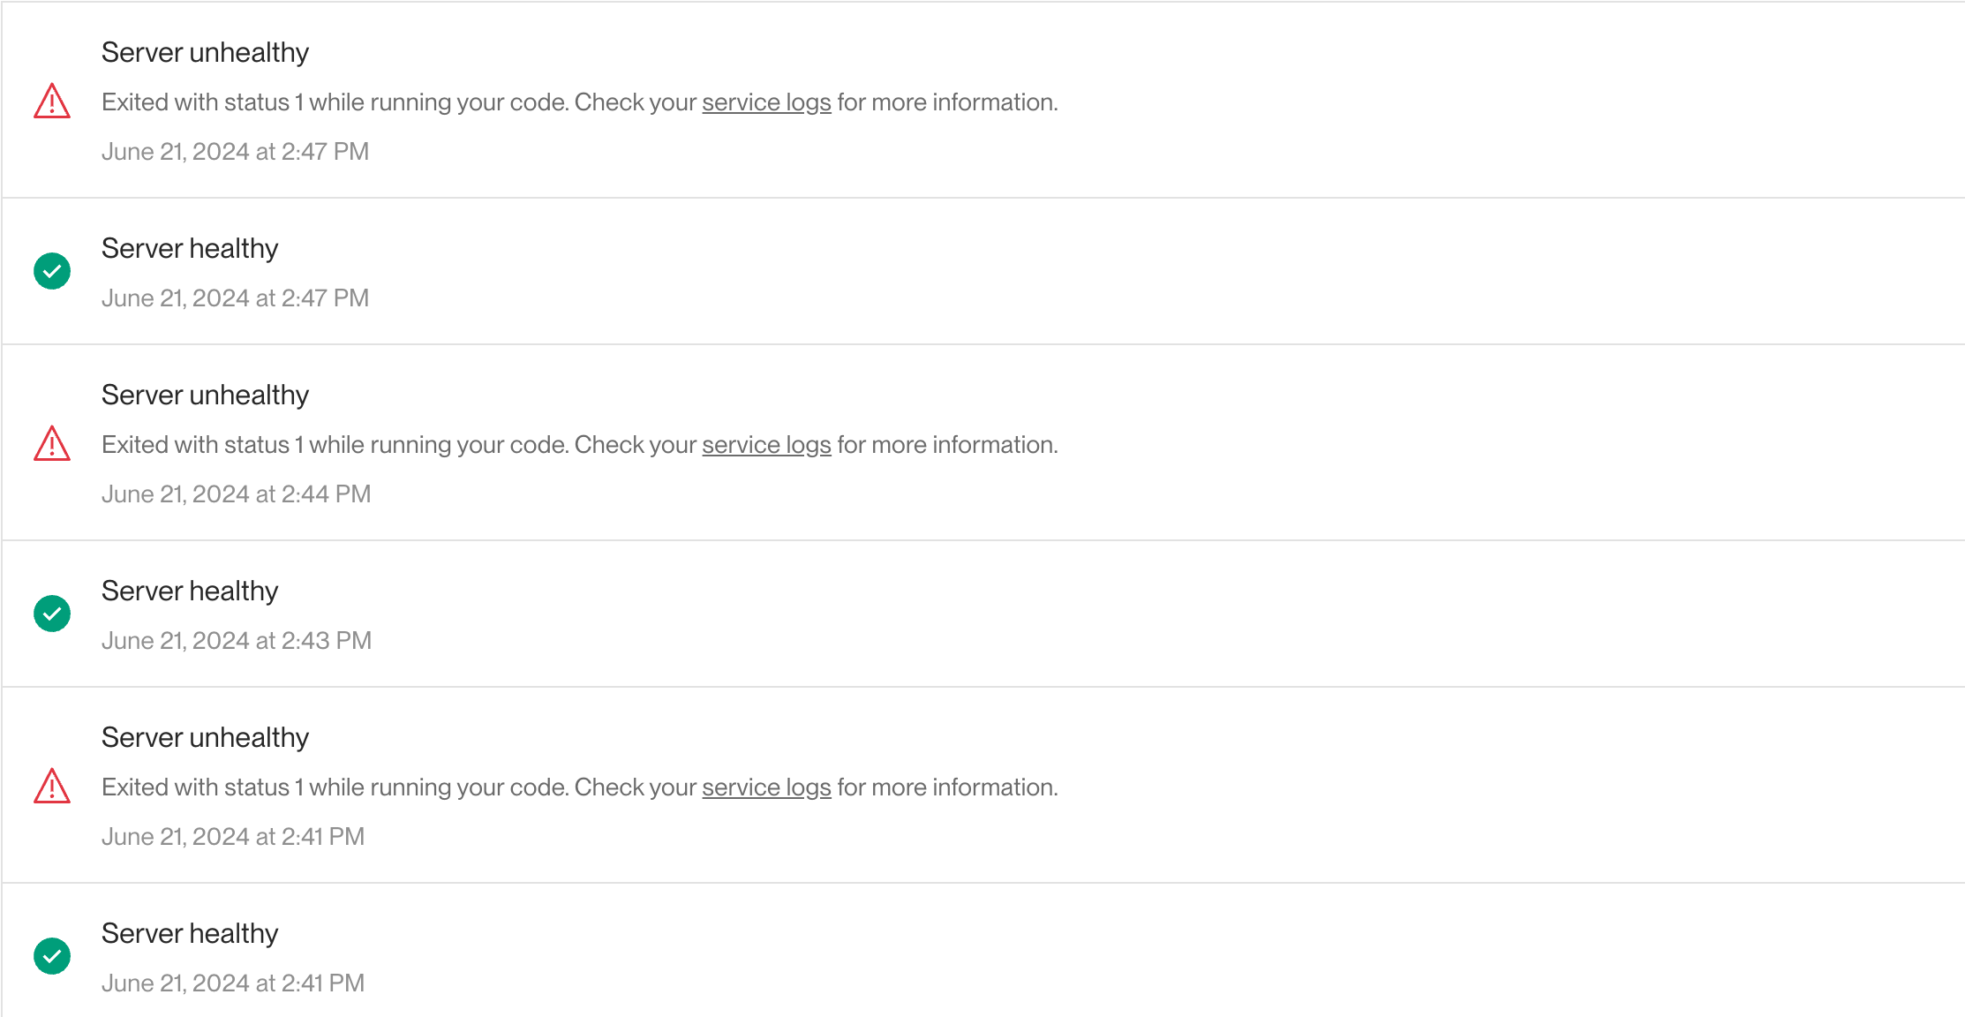Image resolution: width=1965 pixels, height=1017 pixels.
Task: Click the exit status message in the 2:41 PM event
Action: [580, 787]
